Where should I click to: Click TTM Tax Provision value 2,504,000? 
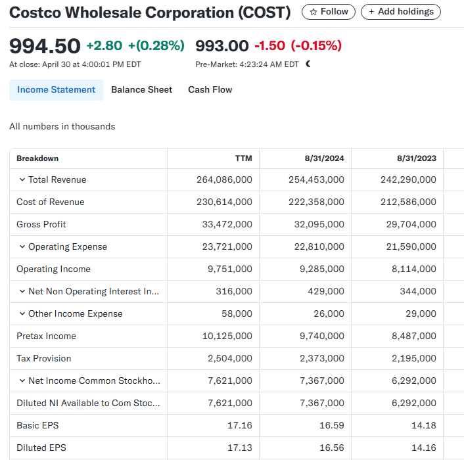click(230, 358)
